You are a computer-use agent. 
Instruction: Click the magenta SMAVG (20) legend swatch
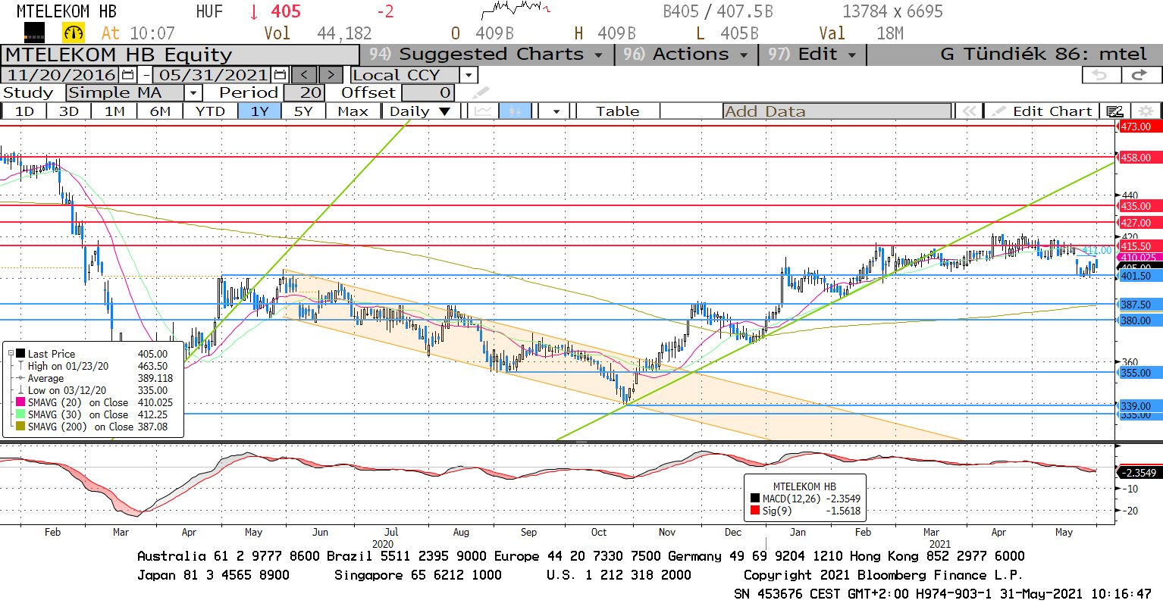20,402
